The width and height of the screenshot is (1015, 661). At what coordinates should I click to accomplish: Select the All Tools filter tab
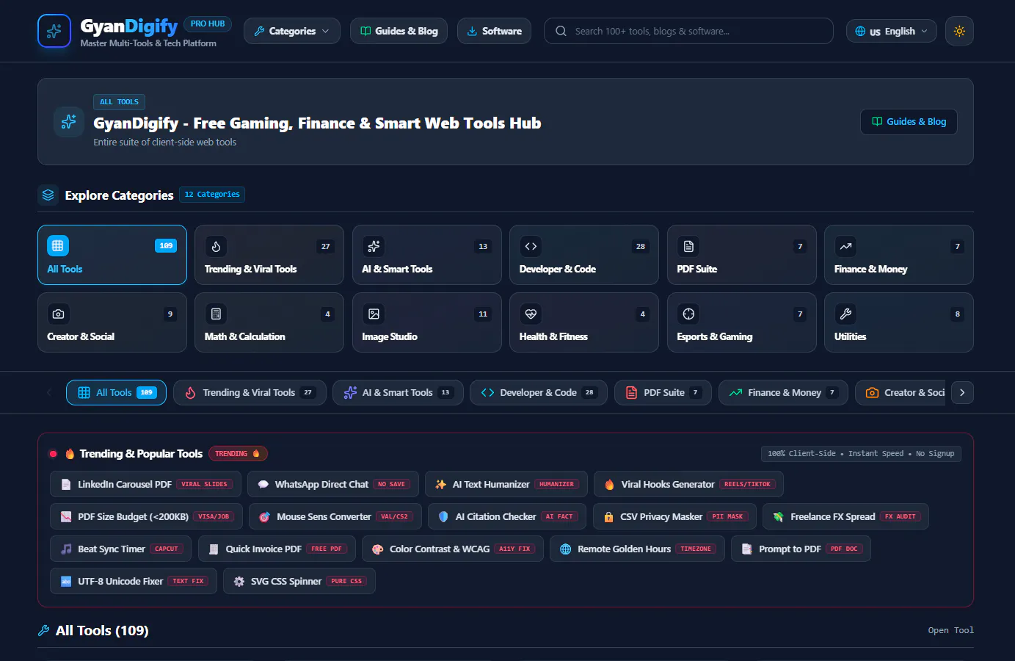[x=116, y=393]
